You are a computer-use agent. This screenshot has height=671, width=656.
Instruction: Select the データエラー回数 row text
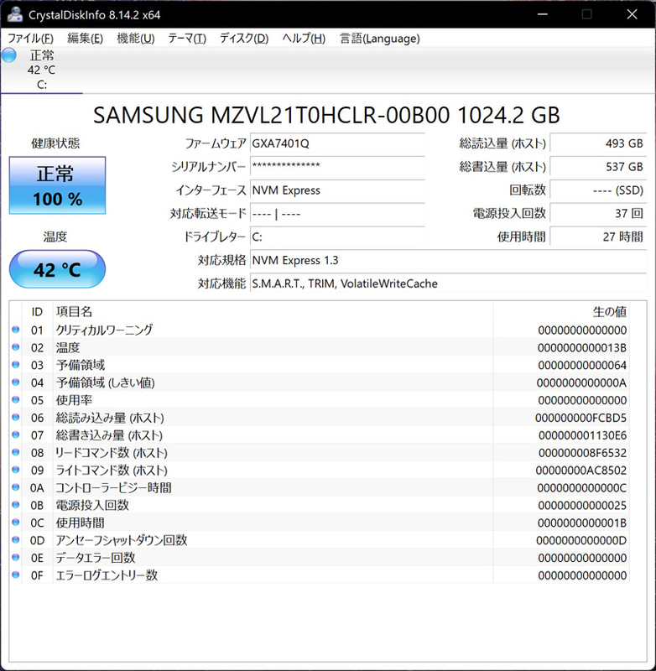coord(96,558)
